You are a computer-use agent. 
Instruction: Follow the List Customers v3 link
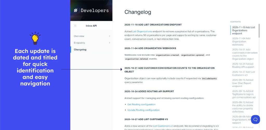[x=163, y=126]
